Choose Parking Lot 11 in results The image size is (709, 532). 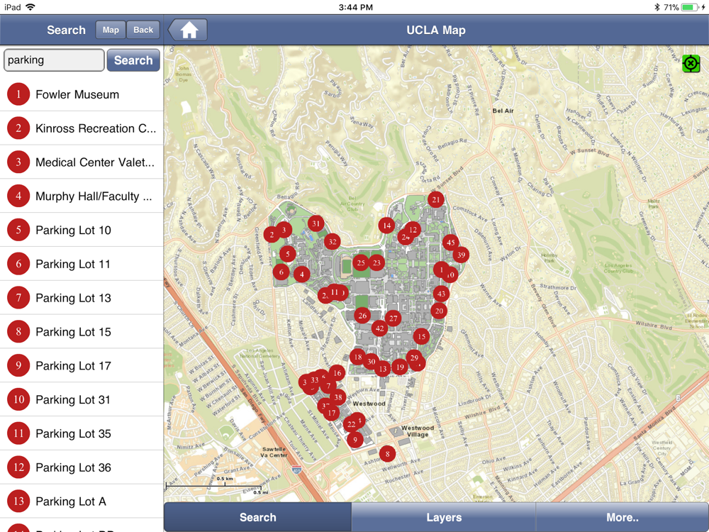pyautogui.click(x=82, y=264)
